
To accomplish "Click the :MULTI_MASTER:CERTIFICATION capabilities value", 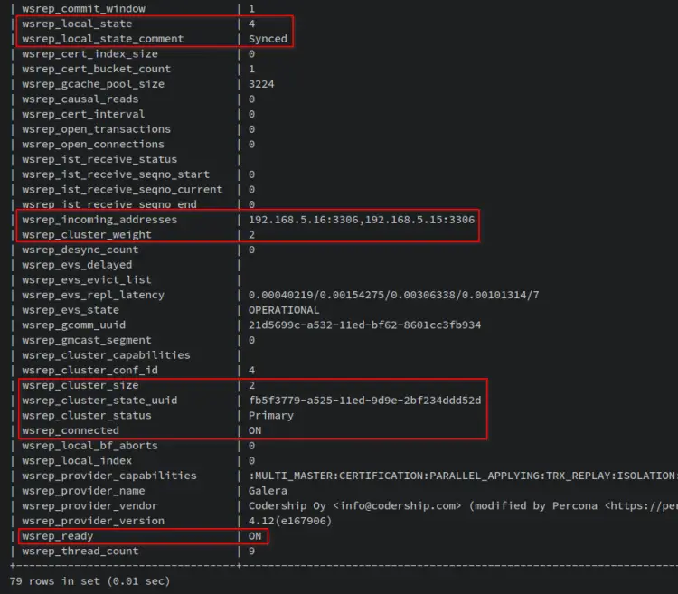I will pos(463,476).
